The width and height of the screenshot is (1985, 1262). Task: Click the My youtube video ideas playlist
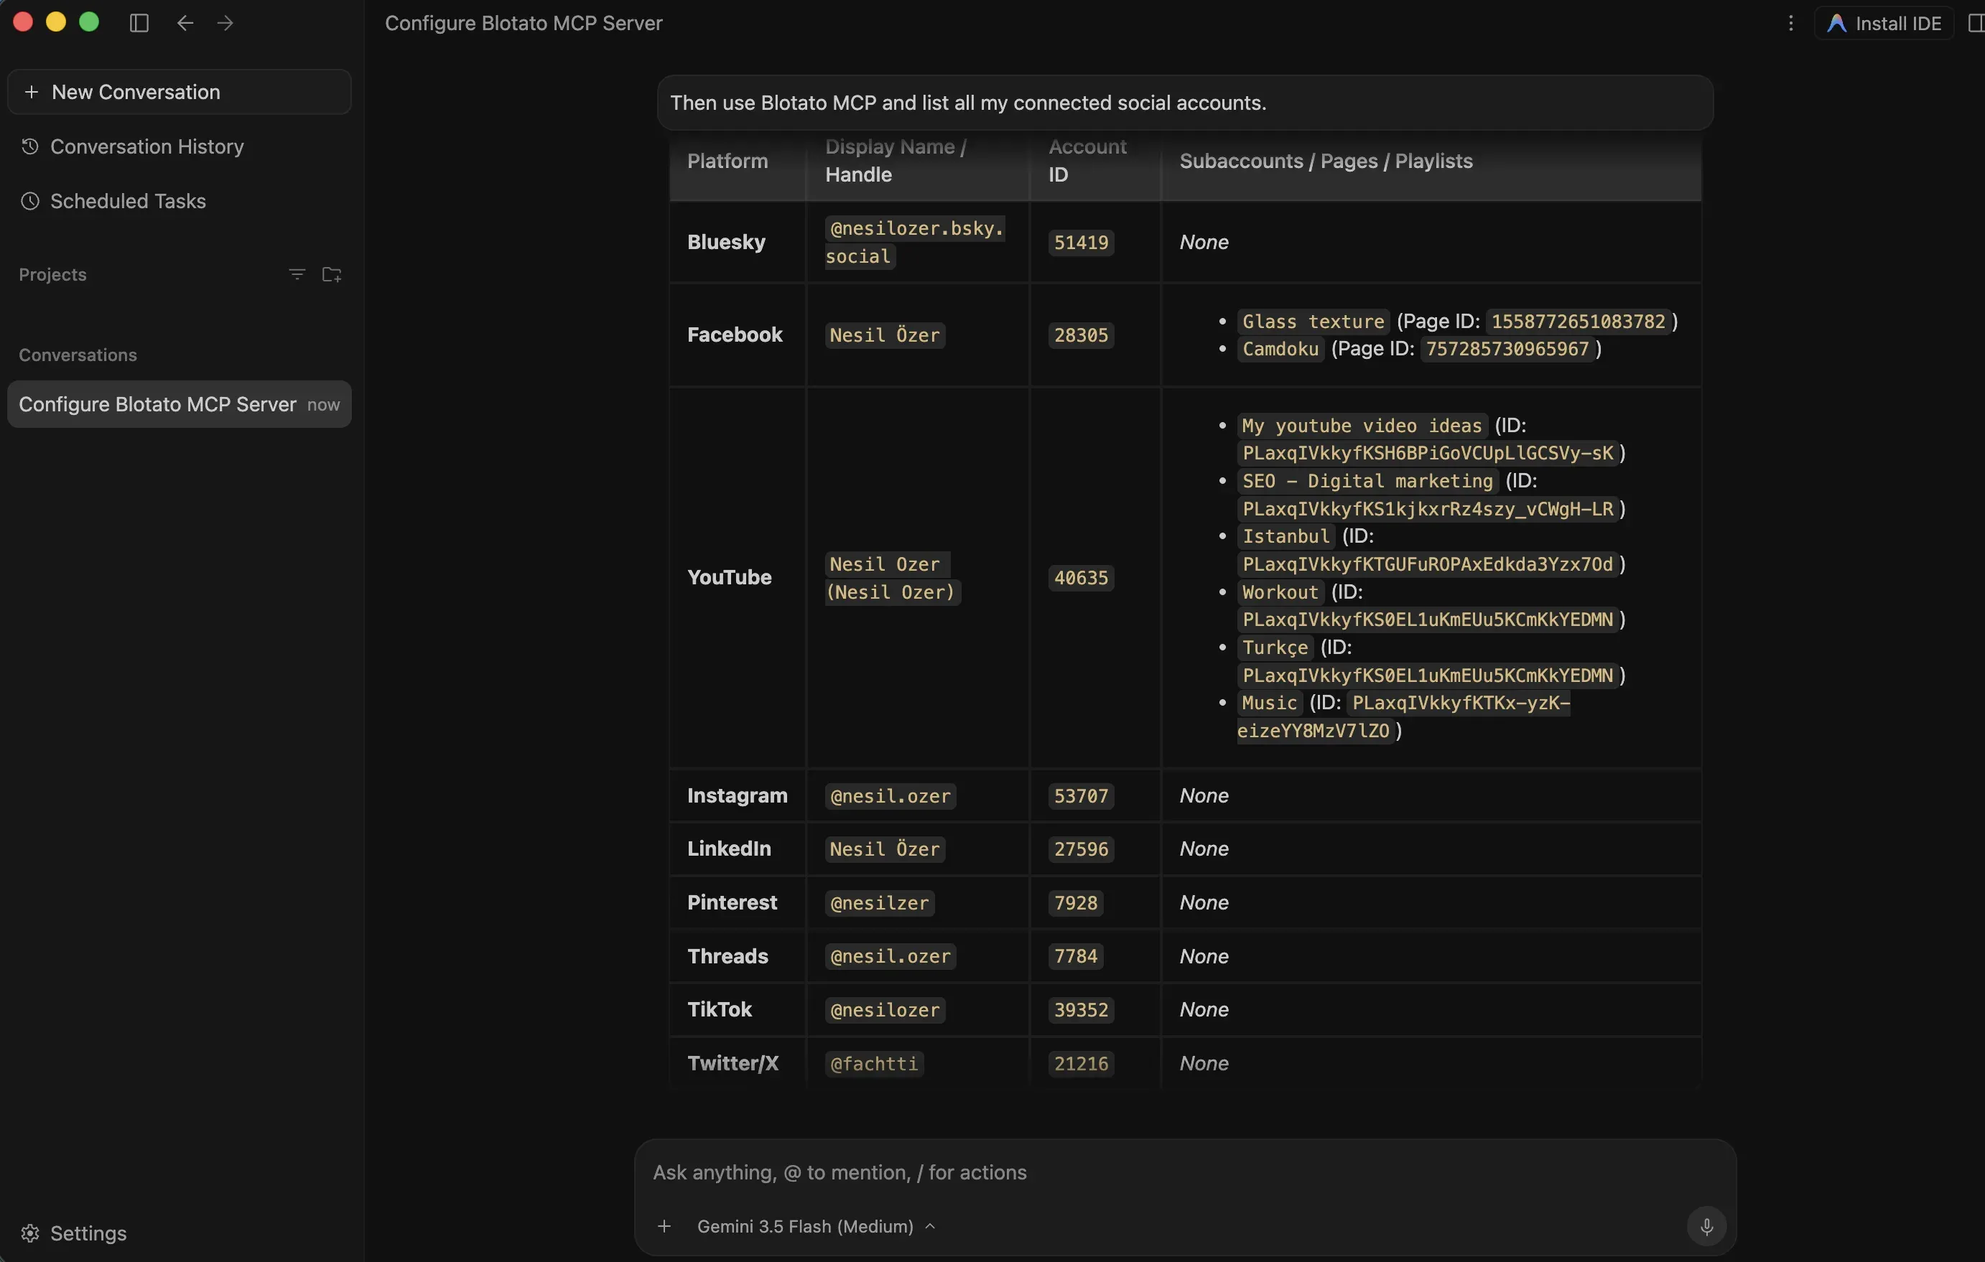point(1362,425)
